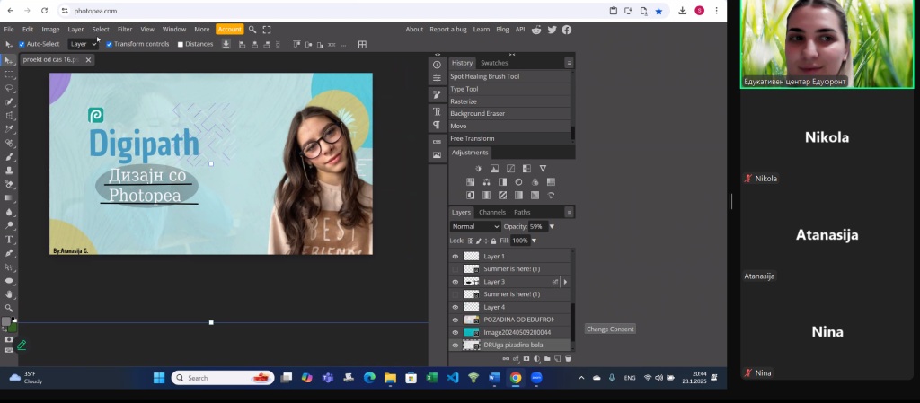920x403 pixels.
Task: Hide Layer 3 with eye icon
Action: (455, 282)
